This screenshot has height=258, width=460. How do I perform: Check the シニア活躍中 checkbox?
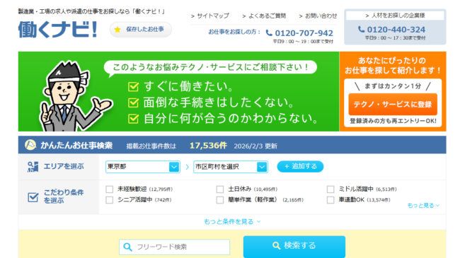tap(110, 200)
